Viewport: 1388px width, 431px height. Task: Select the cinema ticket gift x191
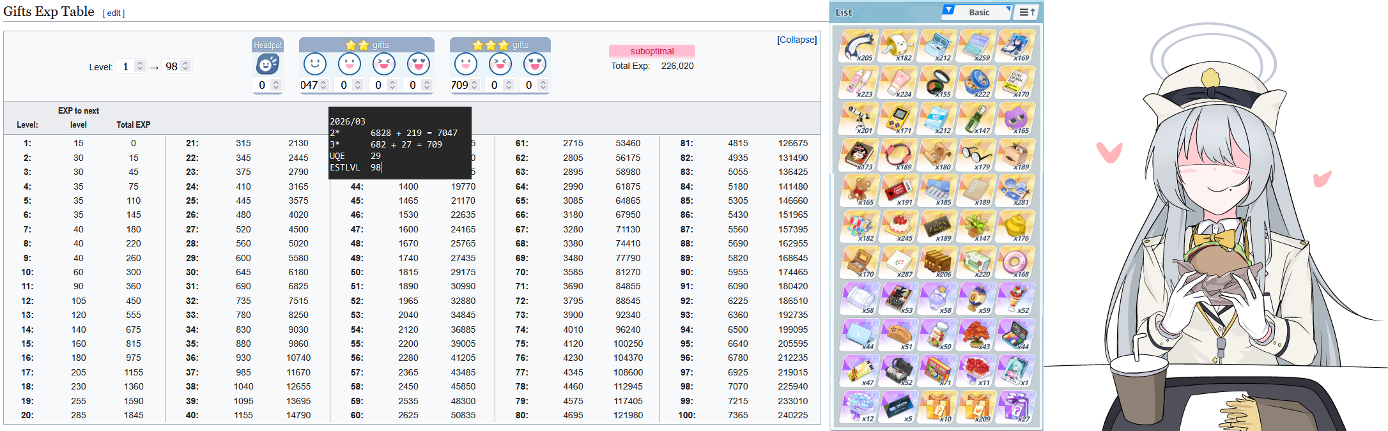tap(898, 190)
